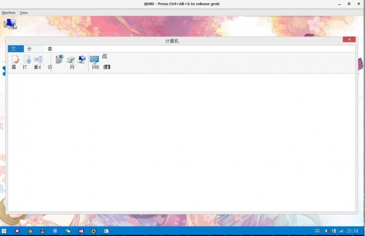Click the Windows Start button
This screenshot has height=236, width=365.
4,231
